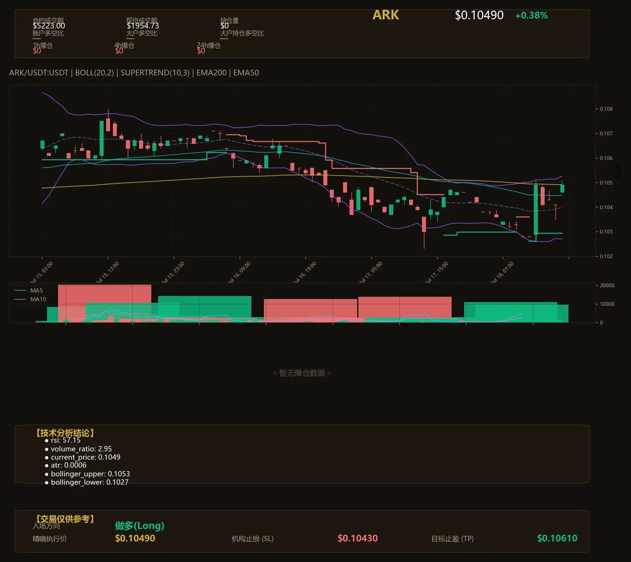Viewport: 631px width, 562px height.
Task: Click the Jul 18, 01:00 time tick
Action: click(x=502, y=273)
